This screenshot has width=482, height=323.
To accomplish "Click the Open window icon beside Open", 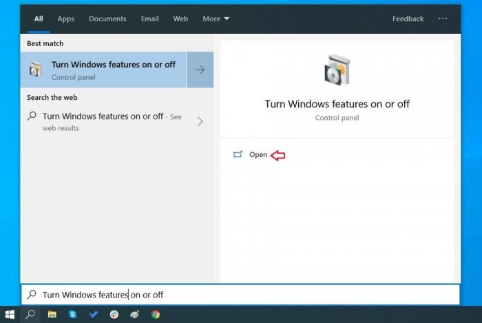I will tap(238, 154).
